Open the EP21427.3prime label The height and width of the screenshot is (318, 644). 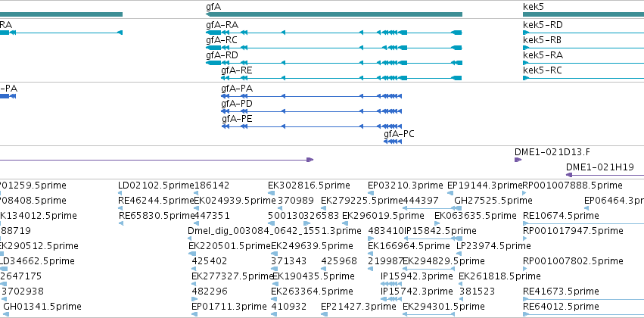[x=359, y=307]
